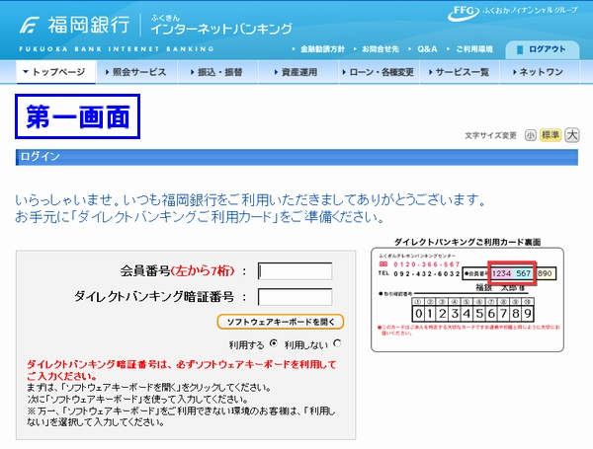Viewport: 593px width, 449px height.
Task: Click the ログイン section header
Action: click(x=296, y=157)
